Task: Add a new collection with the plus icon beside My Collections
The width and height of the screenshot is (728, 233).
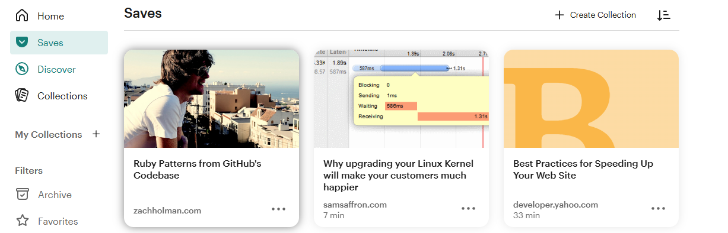Action: point(96,134)
